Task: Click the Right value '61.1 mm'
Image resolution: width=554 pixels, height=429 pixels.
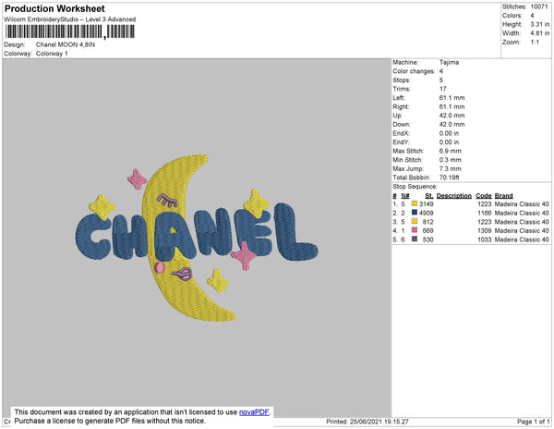Action: coord(452,106)
